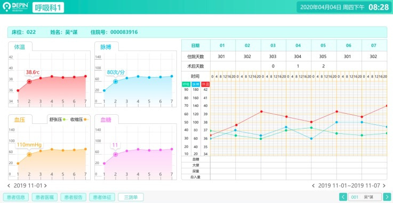Click the red 体温 legend swatch
The image size is (393, 203).
(x=205, y=84)
